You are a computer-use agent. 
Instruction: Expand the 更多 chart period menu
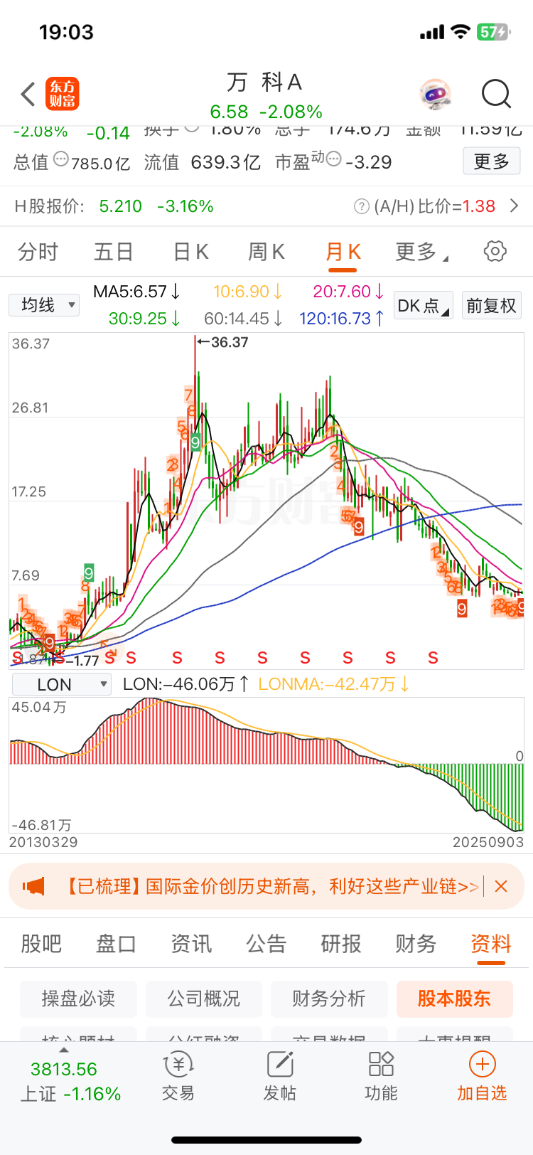point(421,251)
